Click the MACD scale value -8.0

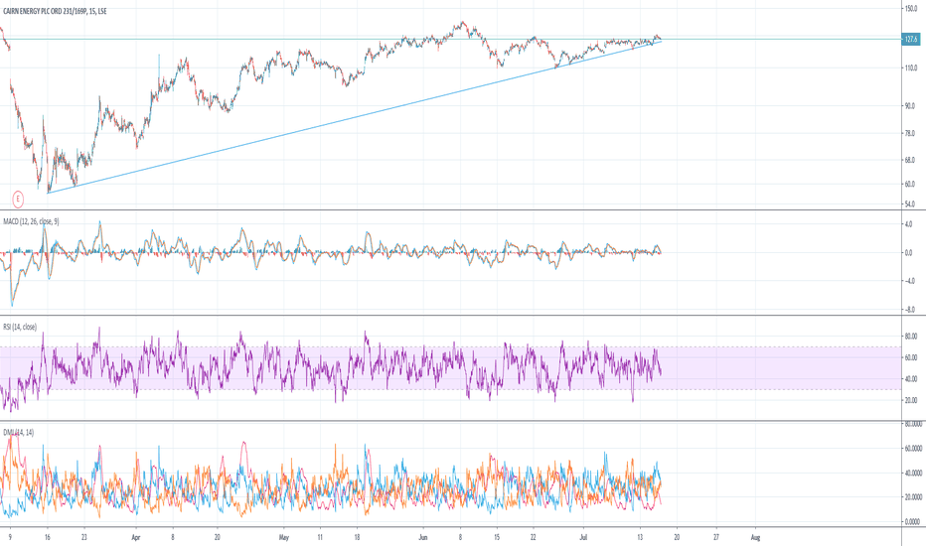pos(908,310)
